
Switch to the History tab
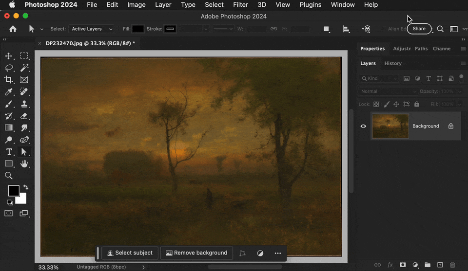(x=393, y=63)
